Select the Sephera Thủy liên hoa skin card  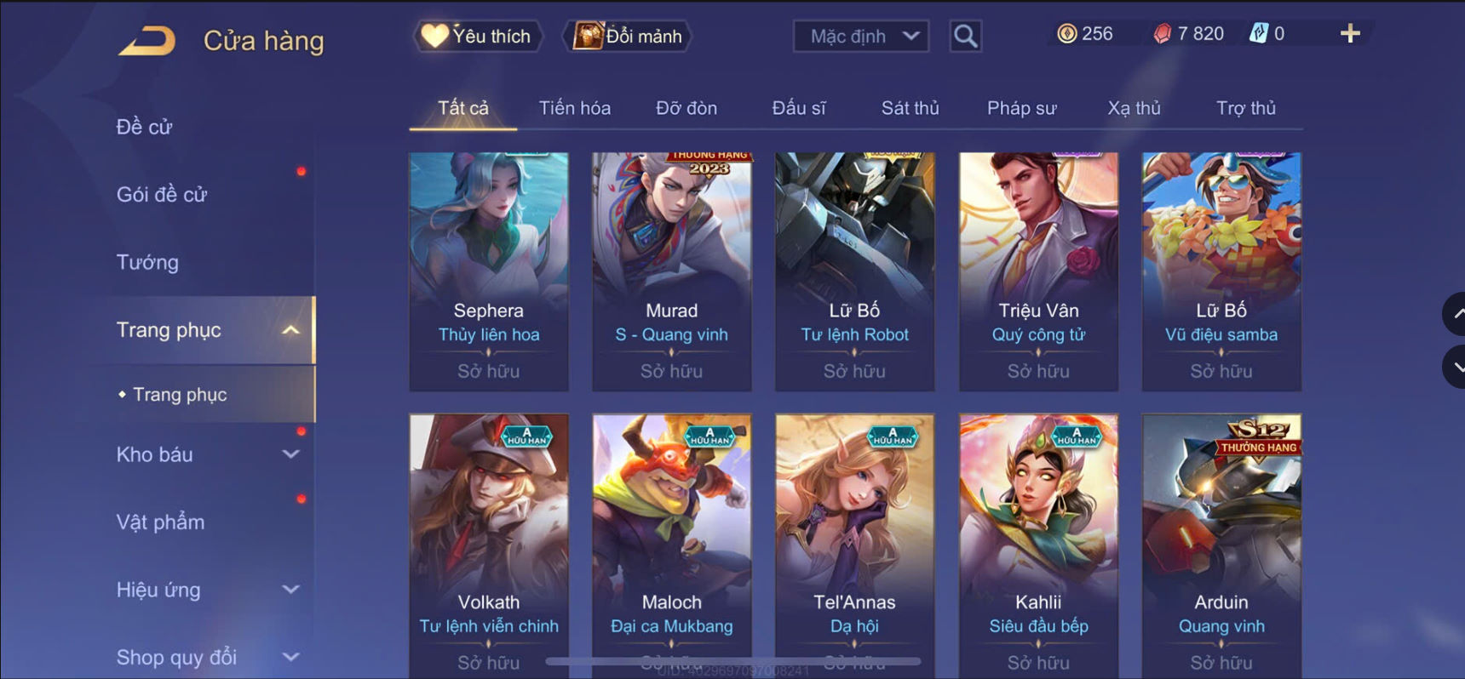(489, 271)
